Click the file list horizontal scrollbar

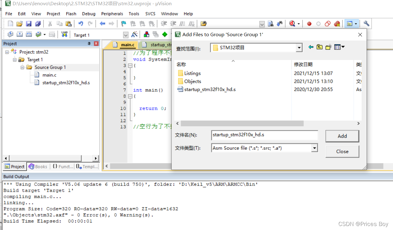[x=242, y=123]
